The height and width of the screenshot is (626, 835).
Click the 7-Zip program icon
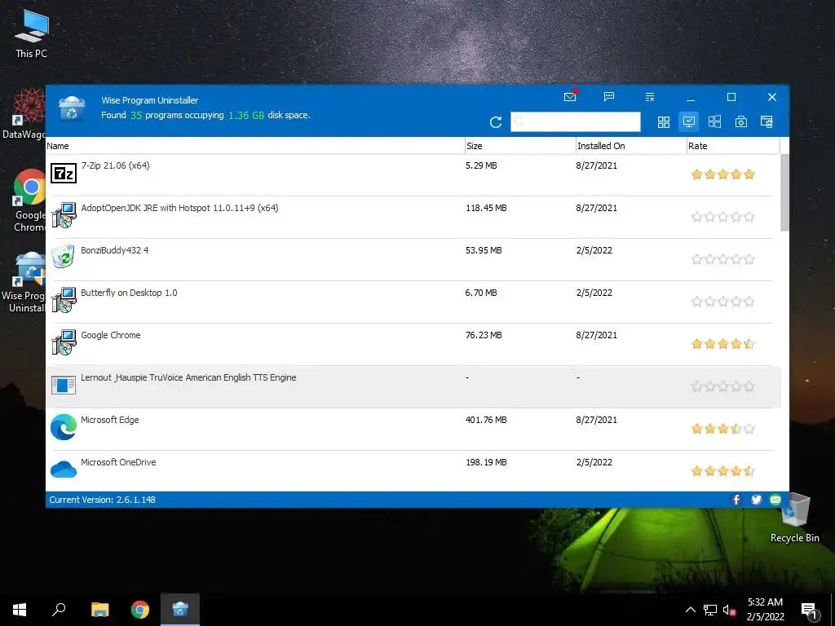64,174
